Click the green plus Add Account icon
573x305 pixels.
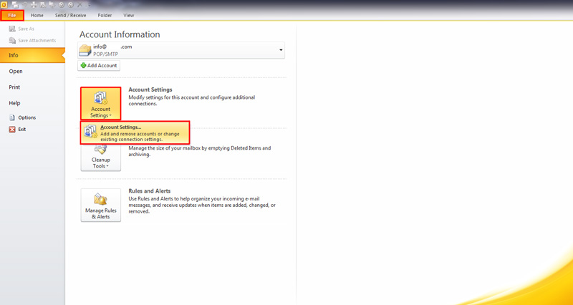click(x=83, y=65)
